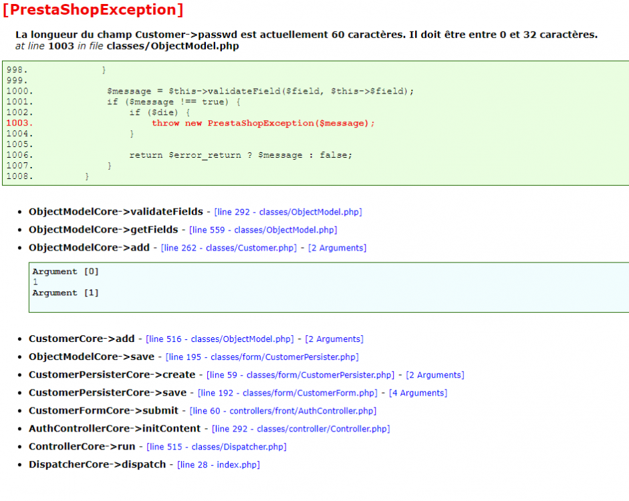Open line 59 link for CustomerPersisterCore->create
The image size is (629, 501).
click(300, 375)
